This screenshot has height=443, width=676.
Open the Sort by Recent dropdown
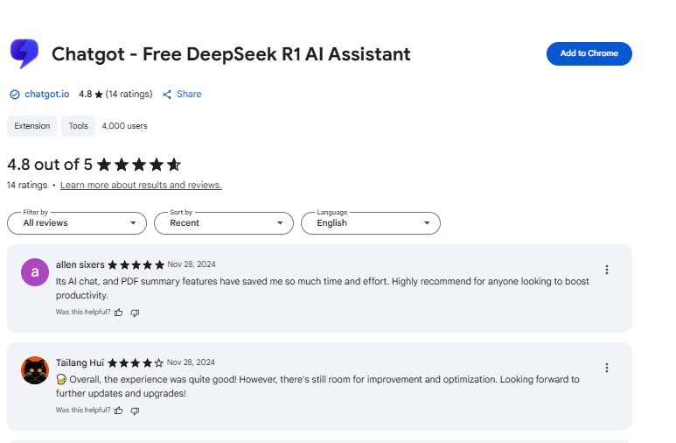[x=224, y=223]
